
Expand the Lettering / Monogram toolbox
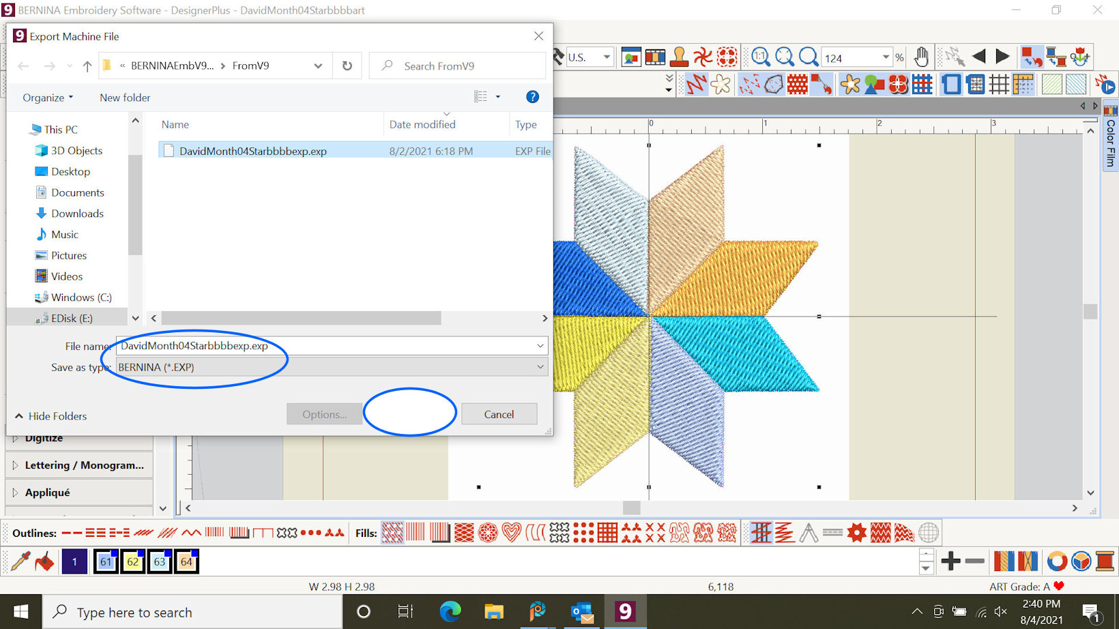tap(78, 465)
